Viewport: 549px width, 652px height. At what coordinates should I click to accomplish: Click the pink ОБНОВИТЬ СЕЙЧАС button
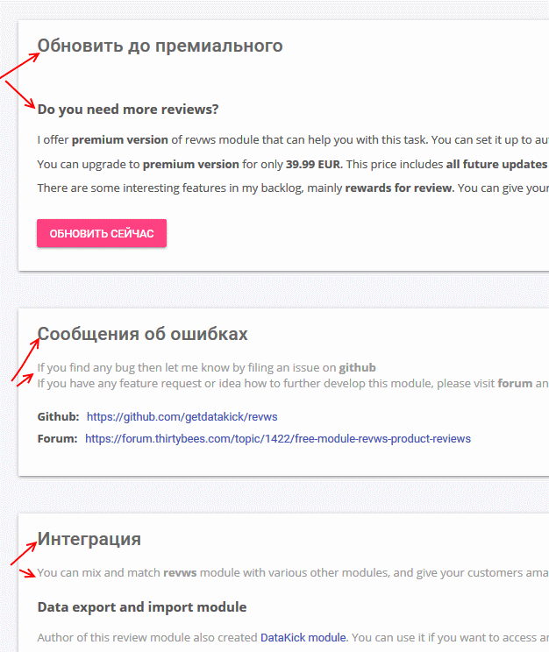(x=102, y=234)
